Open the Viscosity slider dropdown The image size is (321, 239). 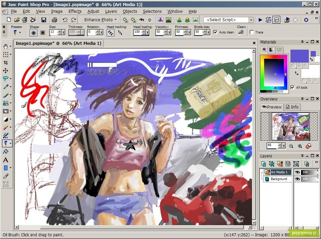coord(170,32)
